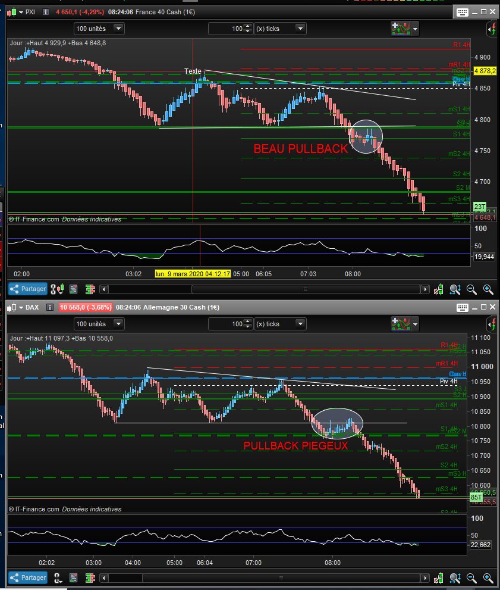Click left scroll arrow in PXI chart
The image size is (500, 590).
(104, 289)
